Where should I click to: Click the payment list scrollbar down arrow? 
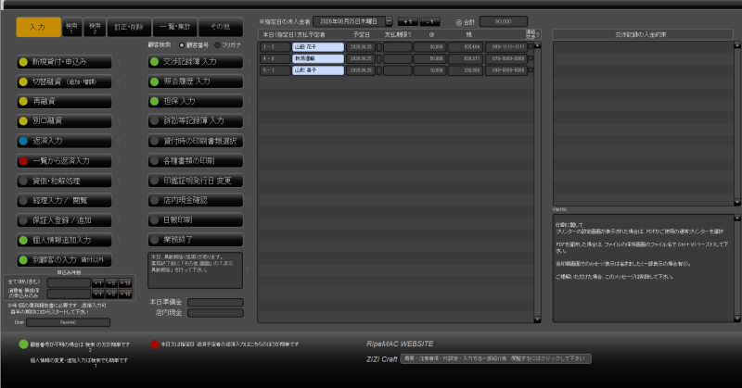tap(537, 320)
